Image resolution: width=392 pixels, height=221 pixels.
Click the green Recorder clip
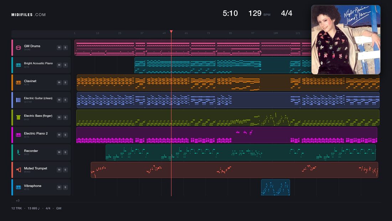241,152
